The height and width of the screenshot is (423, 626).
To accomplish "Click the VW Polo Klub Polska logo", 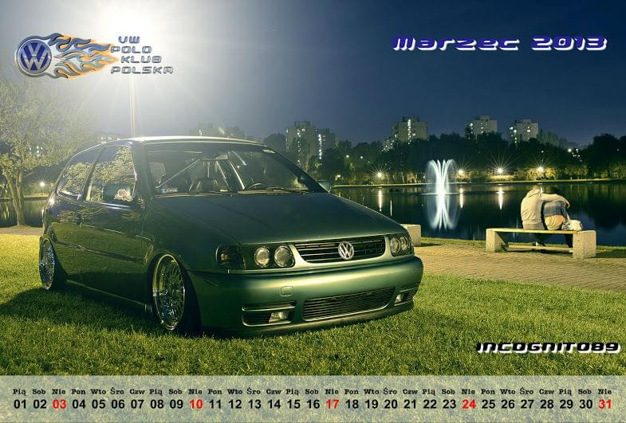I will point(94,56).
